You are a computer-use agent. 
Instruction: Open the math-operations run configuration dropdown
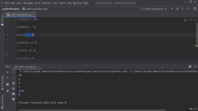click(153, 9)
